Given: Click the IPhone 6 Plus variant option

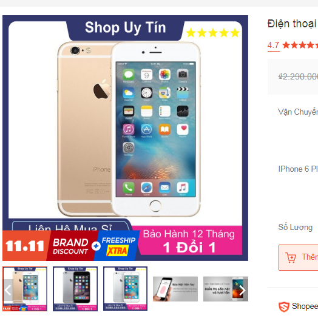Looking at the screenshot, I should coord(298,169).
